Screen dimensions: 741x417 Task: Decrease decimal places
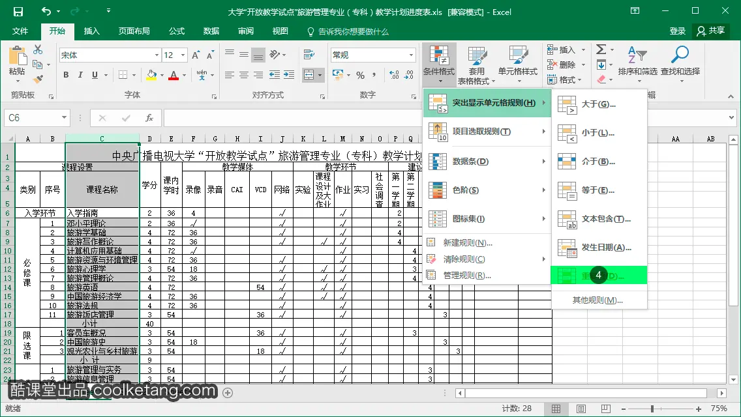409,75
